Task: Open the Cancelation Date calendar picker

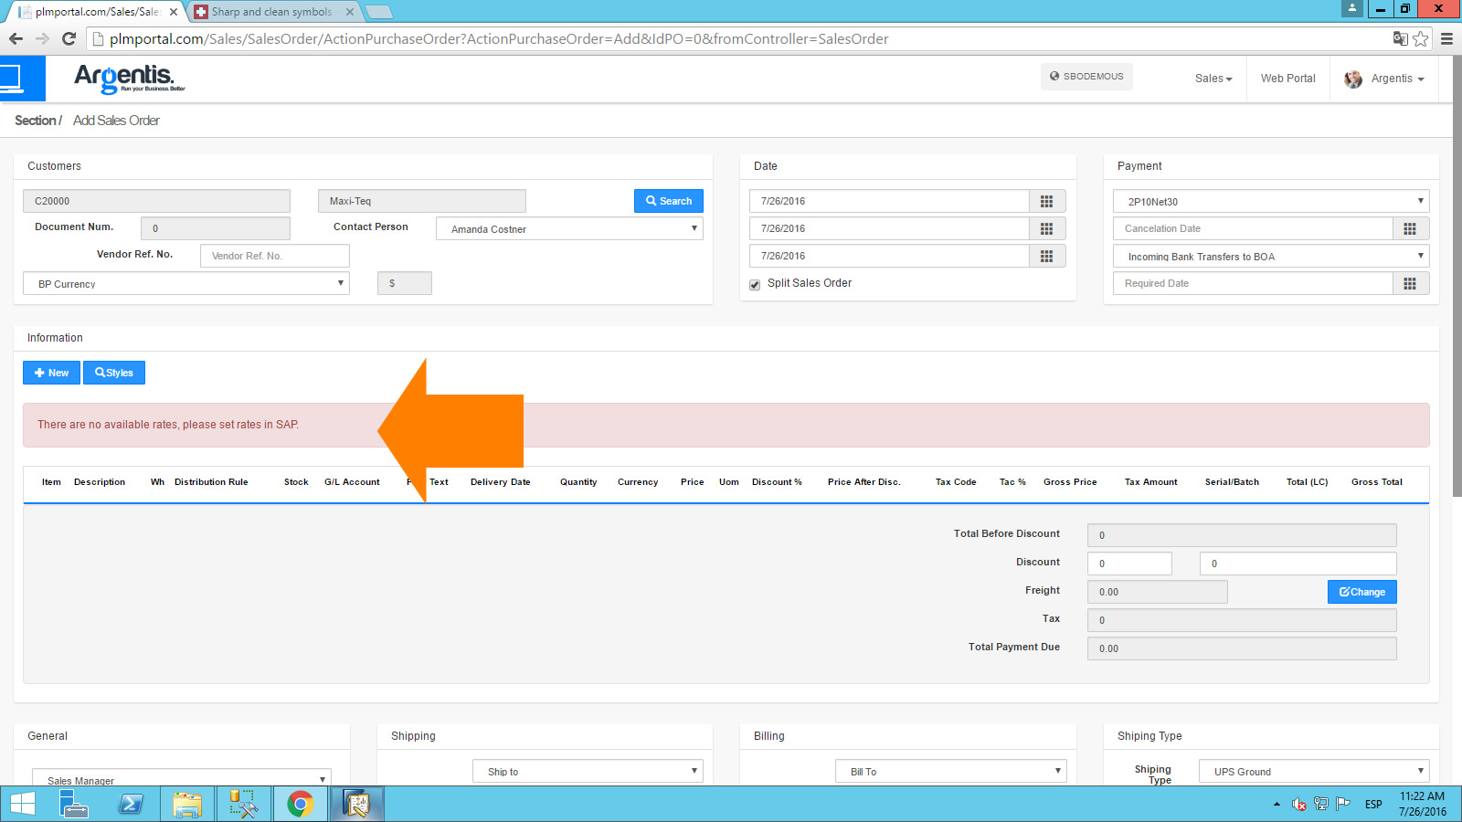Action: (1410, 228)
